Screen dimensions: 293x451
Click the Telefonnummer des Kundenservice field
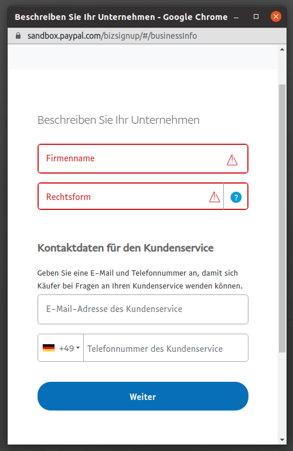pyautogui.click(x=166, y=348)
